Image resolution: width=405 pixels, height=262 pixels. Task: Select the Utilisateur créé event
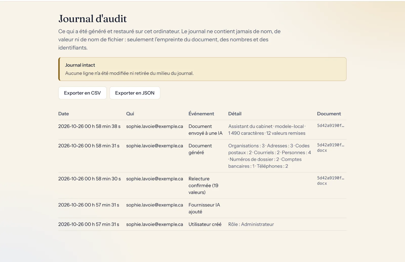[x=205, y=224]
